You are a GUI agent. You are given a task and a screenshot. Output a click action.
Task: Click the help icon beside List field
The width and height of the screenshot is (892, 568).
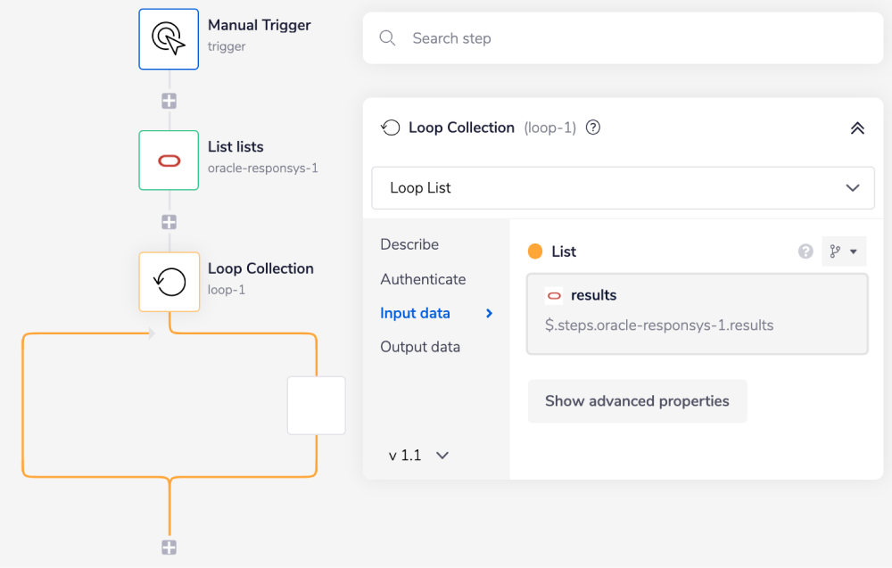click(x=805, y=252)
